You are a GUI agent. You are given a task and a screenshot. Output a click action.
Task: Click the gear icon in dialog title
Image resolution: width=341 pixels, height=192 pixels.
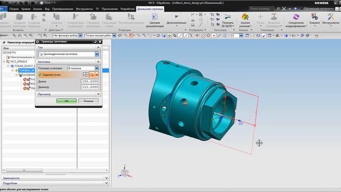[x=38, y=42]
